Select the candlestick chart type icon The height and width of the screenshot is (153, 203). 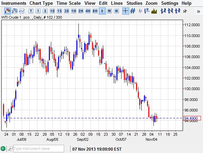(x=7, y=11)
